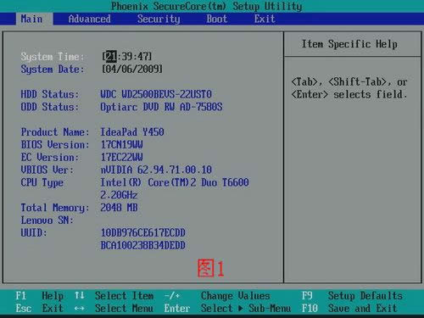Select the highlighted hour field 21
The height and width of the screenshot is (318, 424).
coord(111,56)
